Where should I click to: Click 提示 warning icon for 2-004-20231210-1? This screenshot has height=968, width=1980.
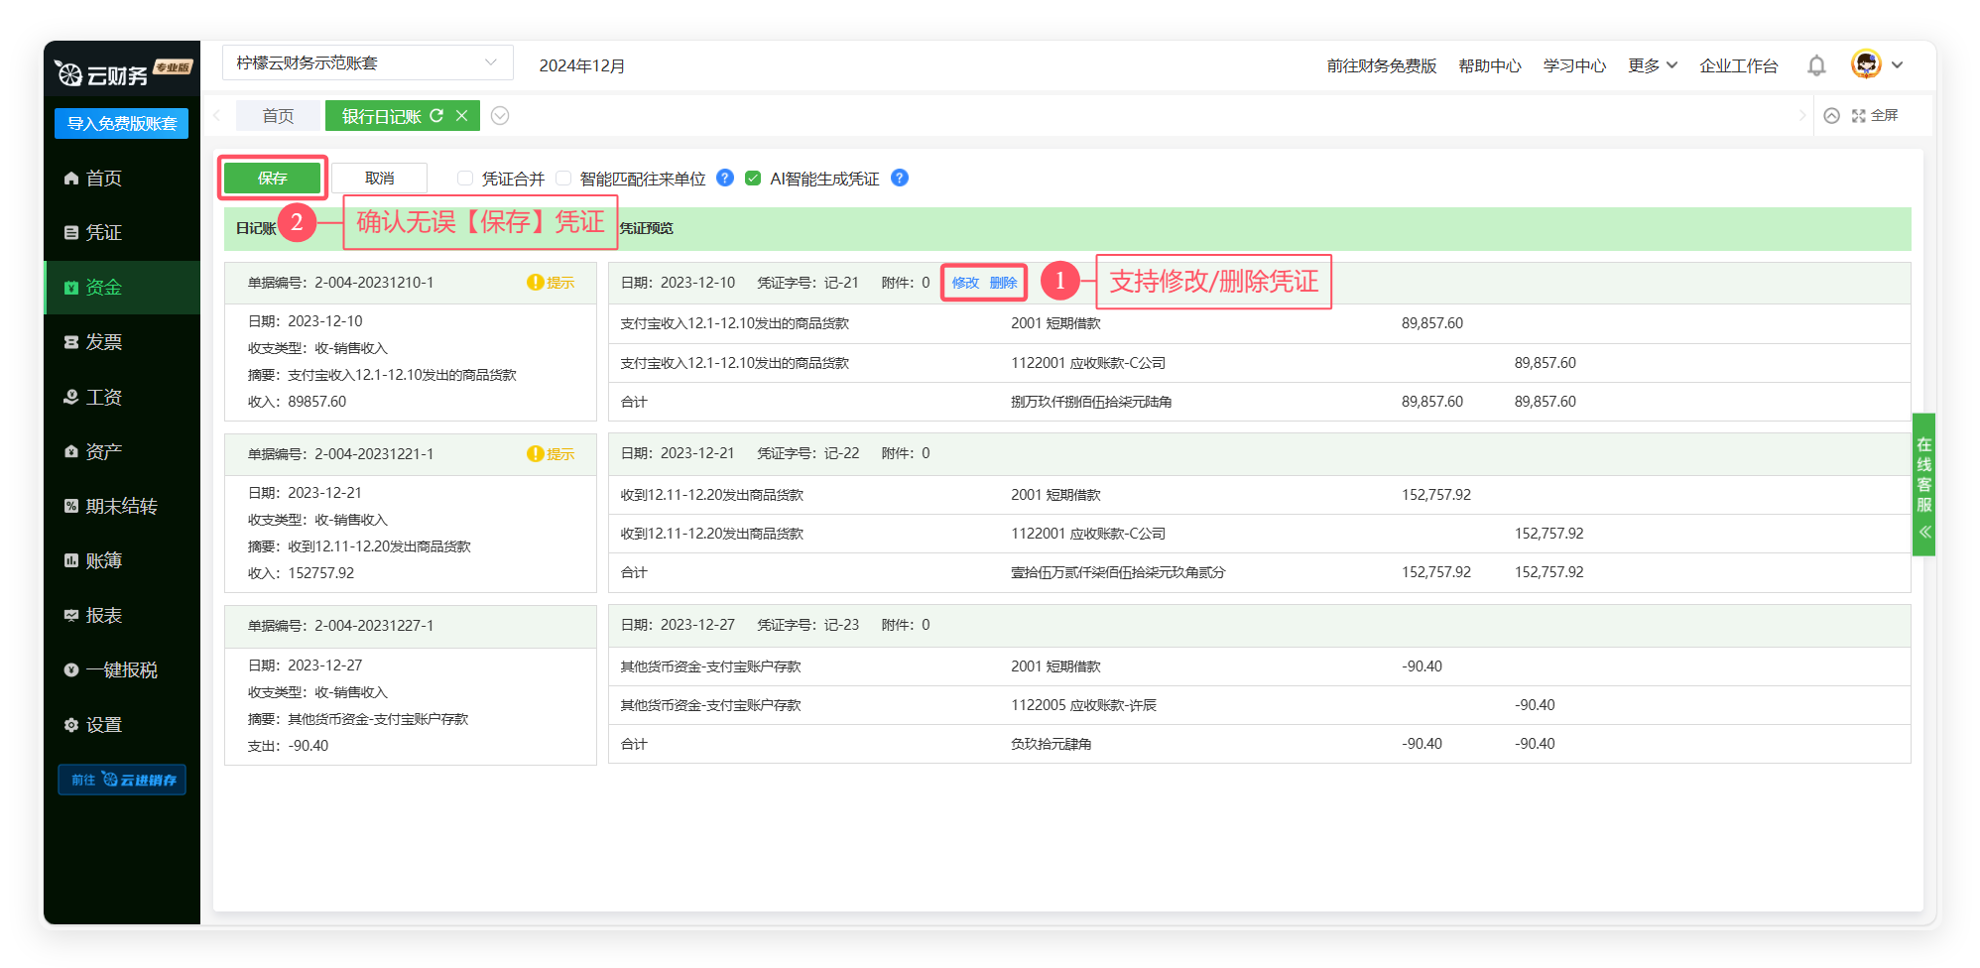pyautogui.click(x=536, y=283)
